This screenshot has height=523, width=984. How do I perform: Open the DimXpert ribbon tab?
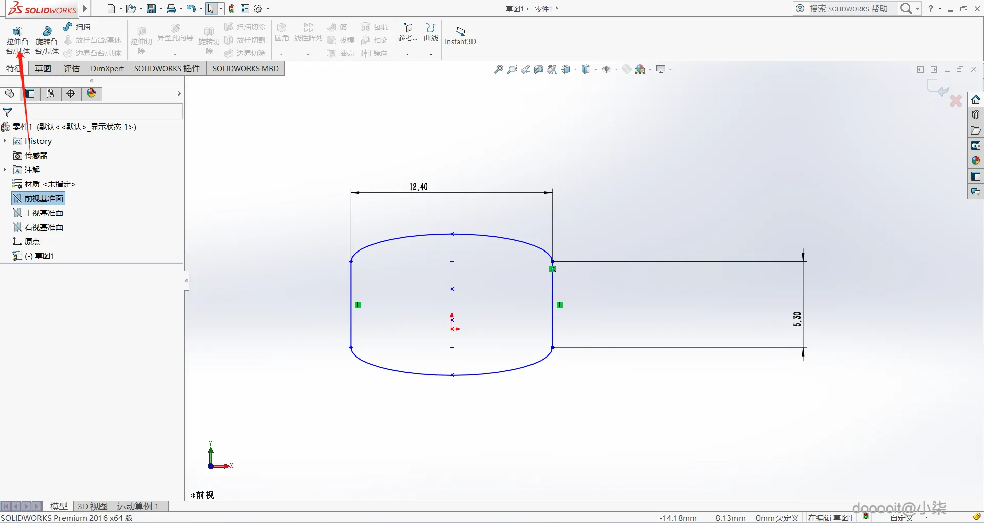click(x=107, y=69)
